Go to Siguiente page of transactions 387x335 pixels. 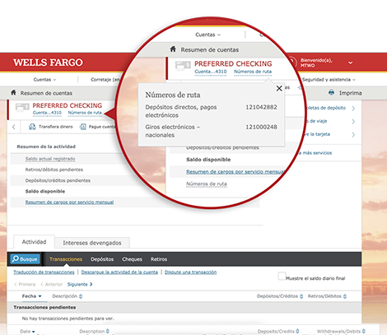point(80,284)
